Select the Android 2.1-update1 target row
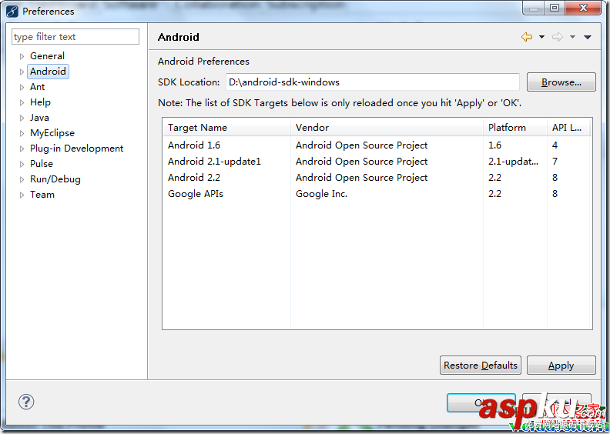 point(377,162)
